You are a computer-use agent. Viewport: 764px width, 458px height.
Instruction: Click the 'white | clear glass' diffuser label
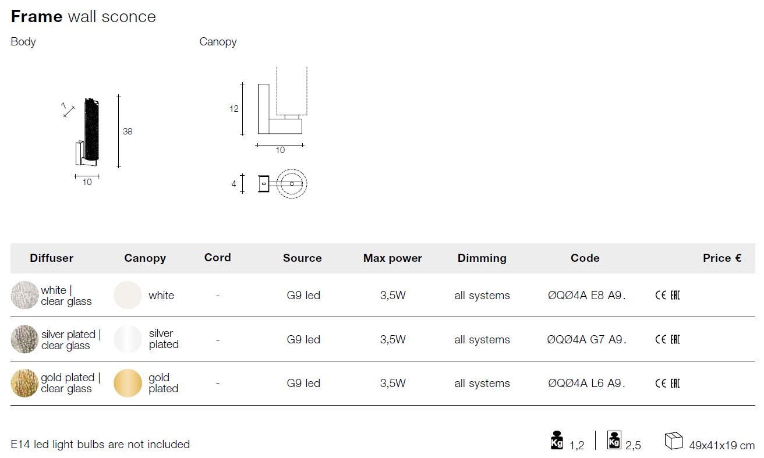click(66, 296)
